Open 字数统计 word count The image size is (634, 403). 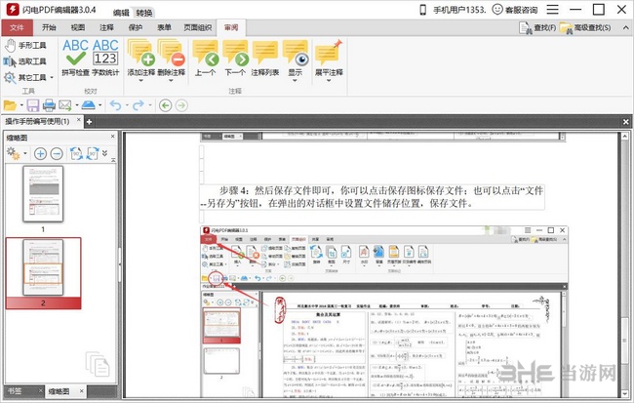pos(105,58)
